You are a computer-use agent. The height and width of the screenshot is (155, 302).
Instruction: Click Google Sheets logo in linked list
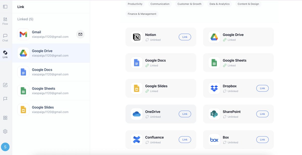tap(23, 91)
